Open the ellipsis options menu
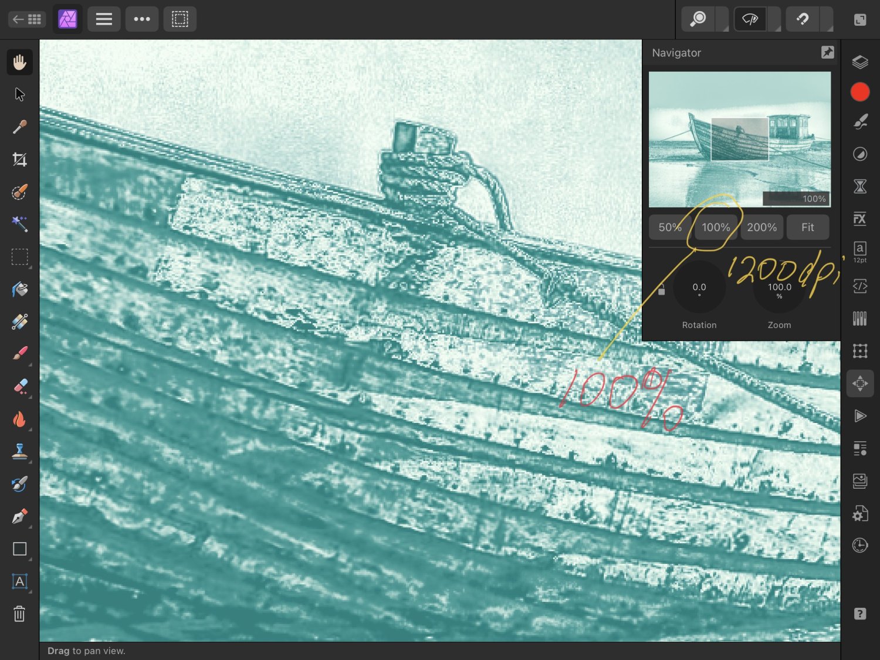 [x=142, y=19]
